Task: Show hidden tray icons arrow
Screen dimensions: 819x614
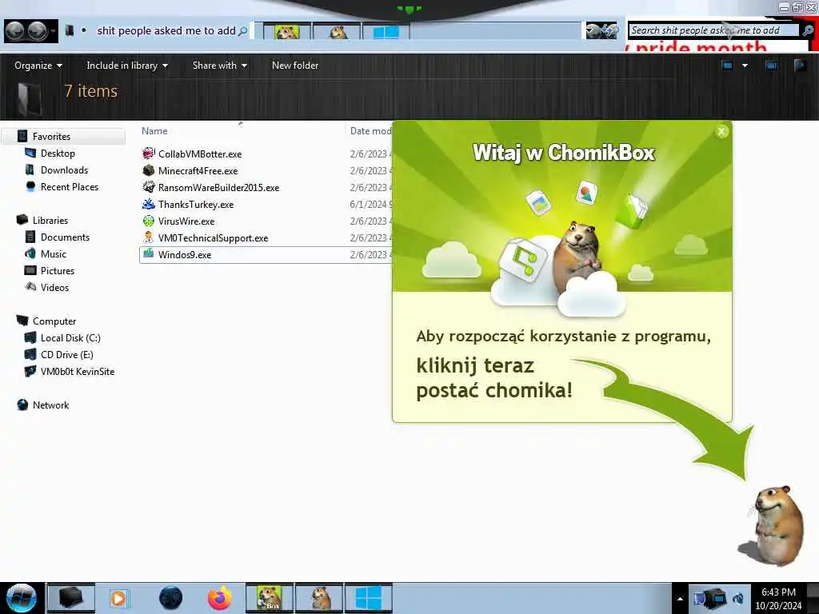Action: pyautogui.click(x=680, y=599)
